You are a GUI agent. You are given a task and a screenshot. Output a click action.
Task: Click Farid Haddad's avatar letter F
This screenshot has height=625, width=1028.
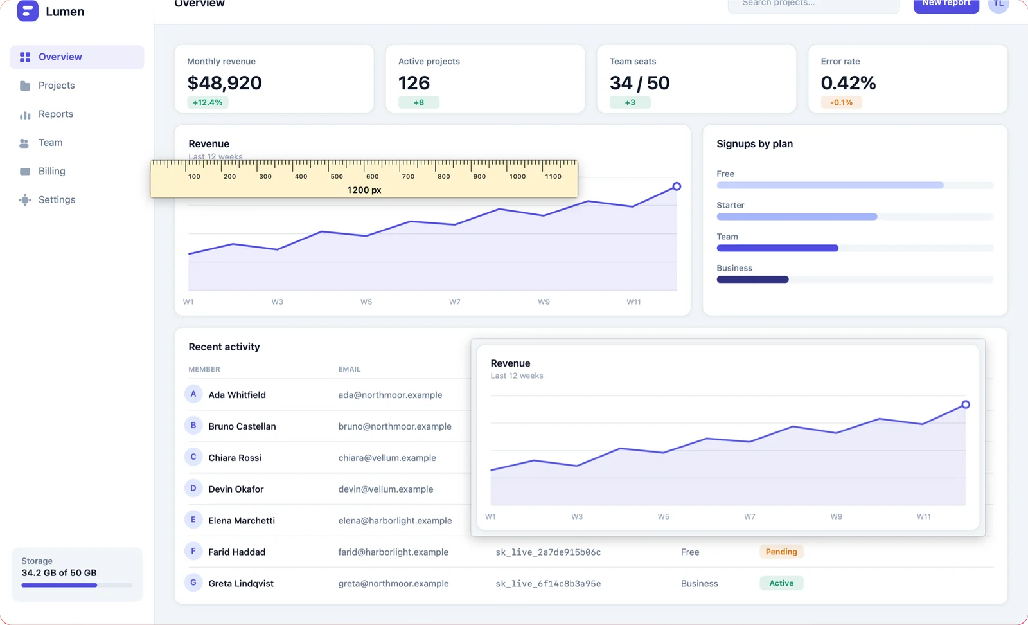click(x=193, y=551)
